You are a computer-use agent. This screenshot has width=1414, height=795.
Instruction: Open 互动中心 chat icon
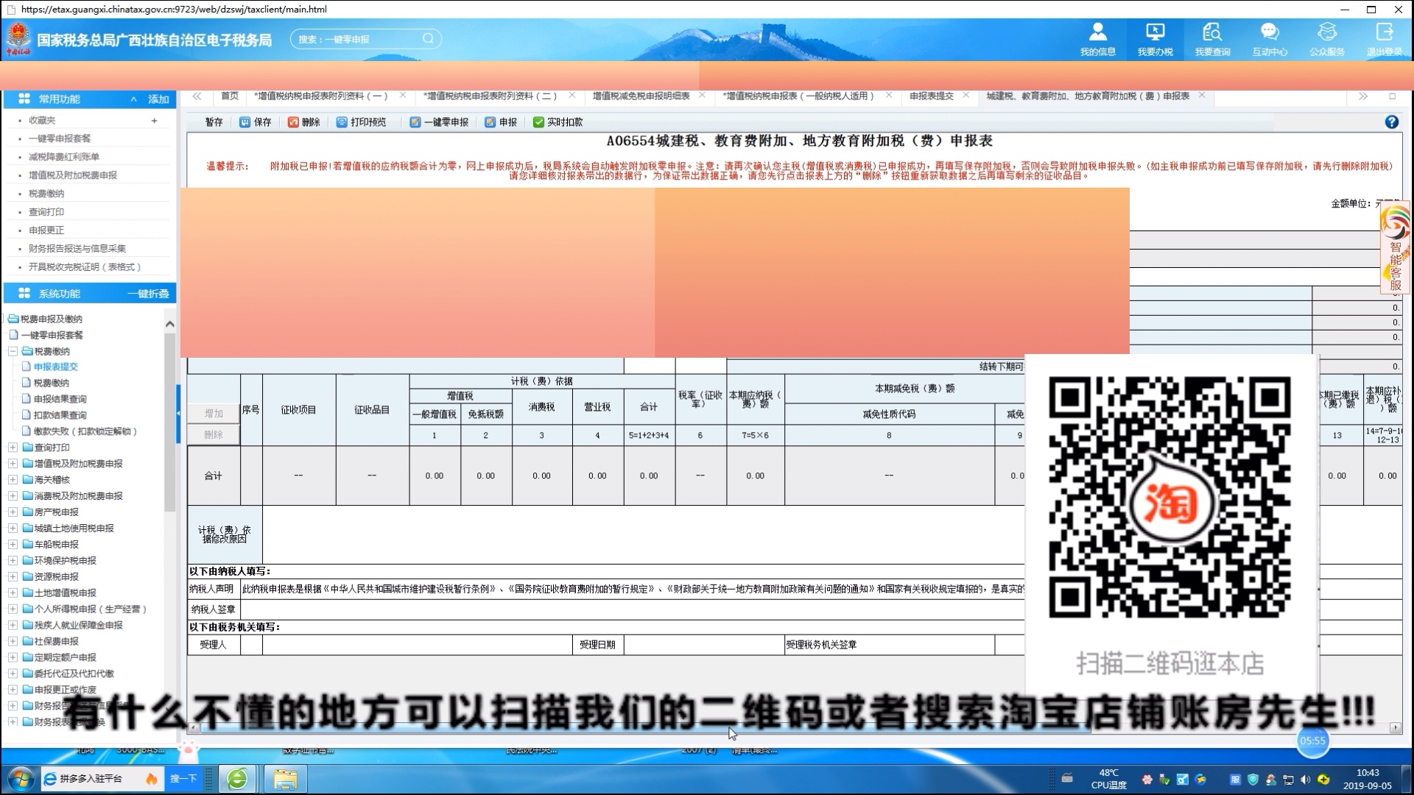pyautogui.click(x=1270, y=39)
